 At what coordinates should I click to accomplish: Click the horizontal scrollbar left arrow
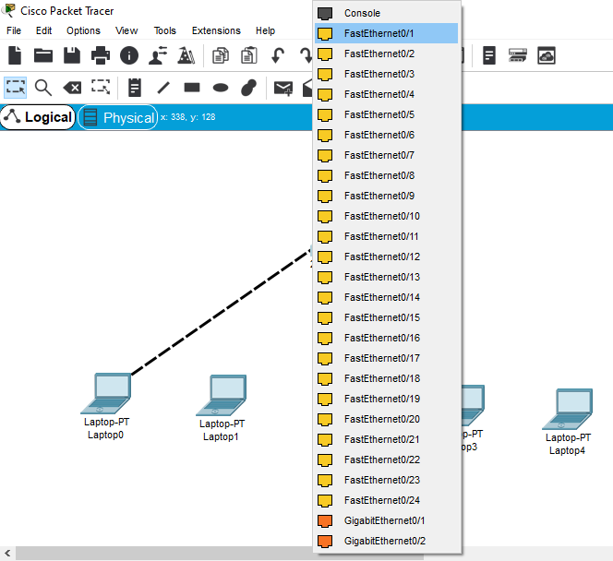click(7, 554)
